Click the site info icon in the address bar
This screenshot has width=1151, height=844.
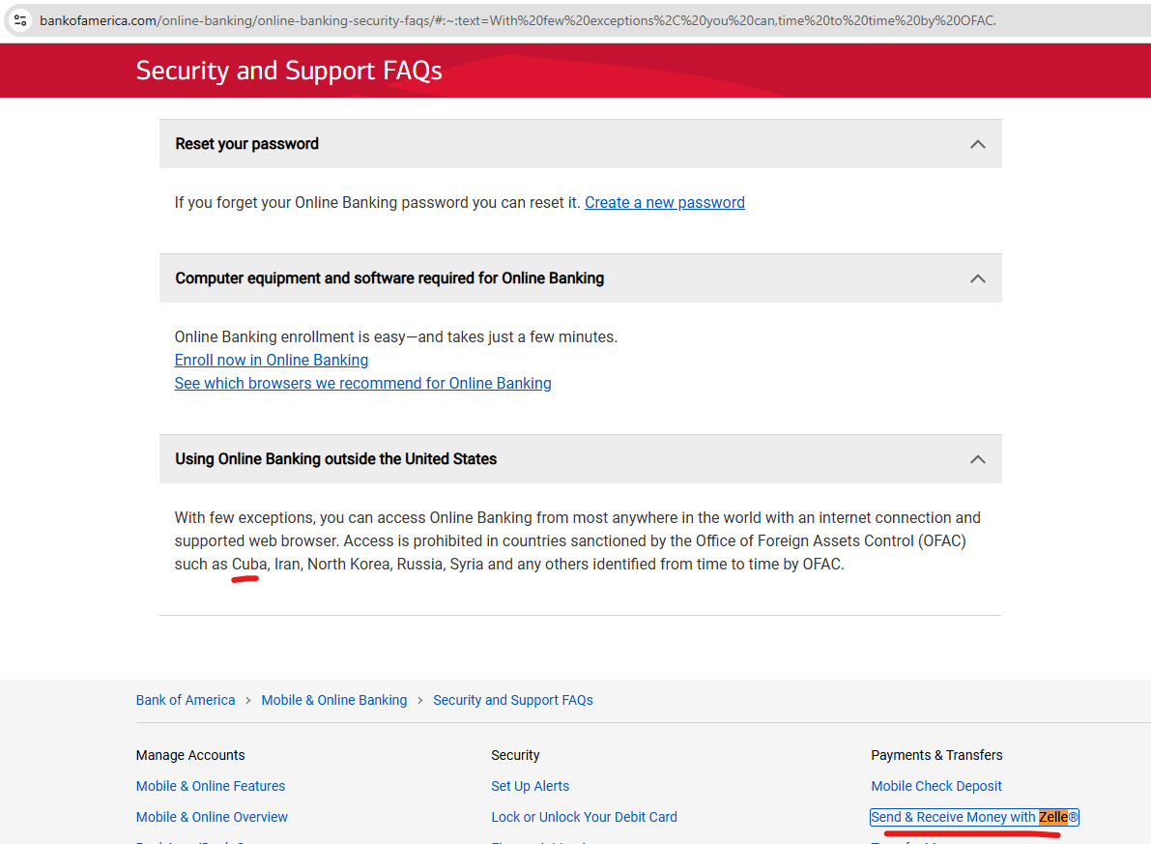point(20,19)
